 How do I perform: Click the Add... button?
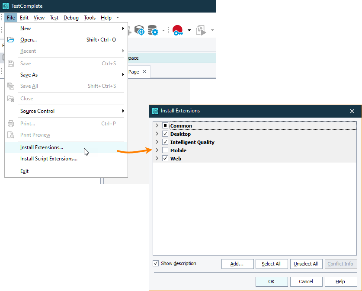point(237,264)
